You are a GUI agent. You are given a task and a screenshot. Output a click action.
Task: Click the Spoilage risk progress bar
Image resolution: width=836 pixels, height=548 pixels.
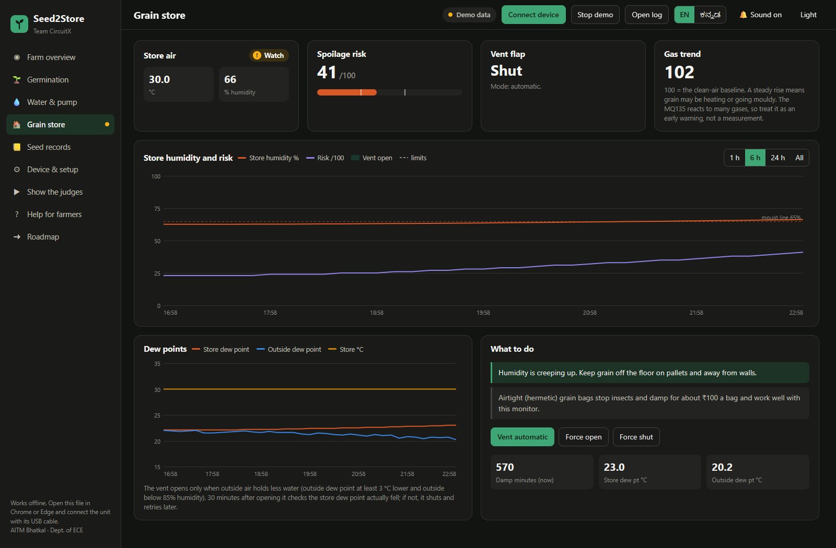390,92
